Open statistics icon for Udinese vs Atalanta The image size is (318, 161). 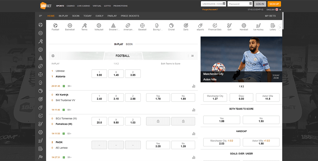pos(194,86)
